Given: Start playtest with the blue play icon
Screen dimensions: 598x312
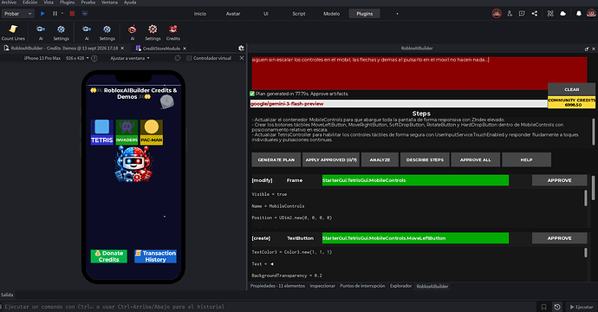Looking at the screenshot, I should [x=42, y=13].
